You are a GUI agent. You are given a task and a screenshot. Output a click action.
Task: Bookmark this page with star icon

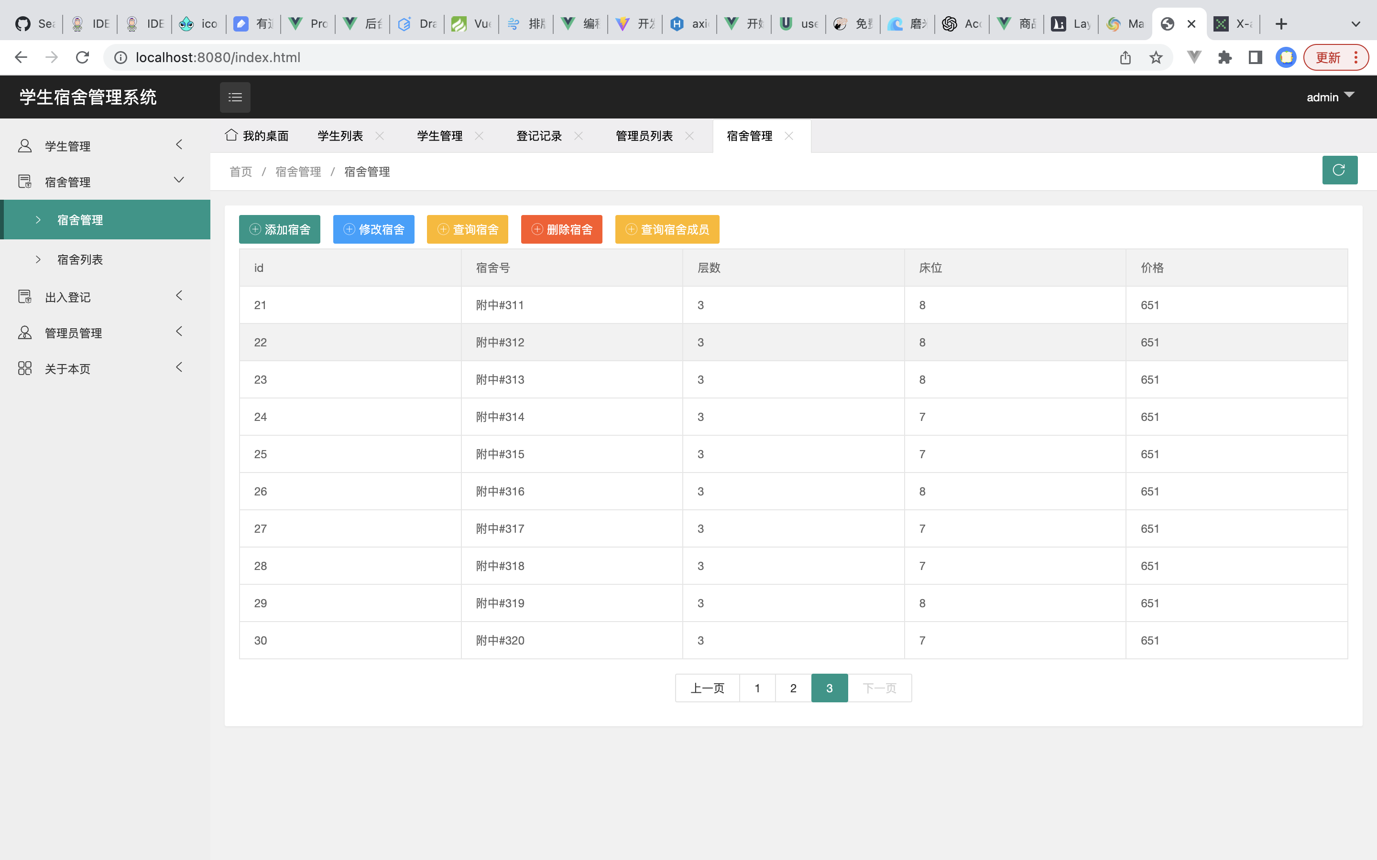tap(1156, 57)
